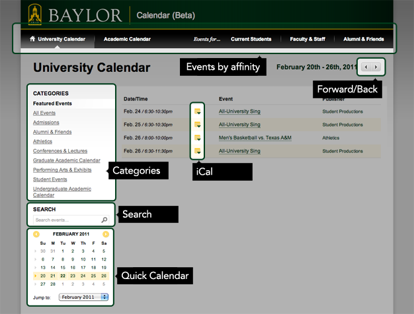Click the Calendar (Beta) title
Viewport: 414px width, 314px height.
pos(166,15)
